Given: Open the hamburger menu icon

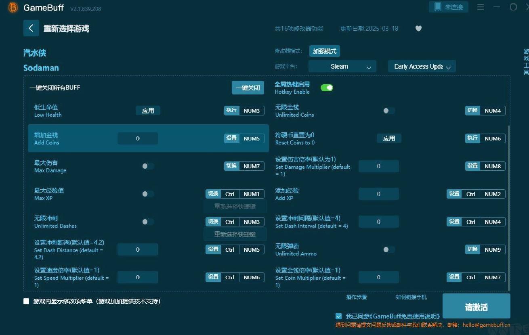Looking at the screenshot, I should tap(481, 7).
